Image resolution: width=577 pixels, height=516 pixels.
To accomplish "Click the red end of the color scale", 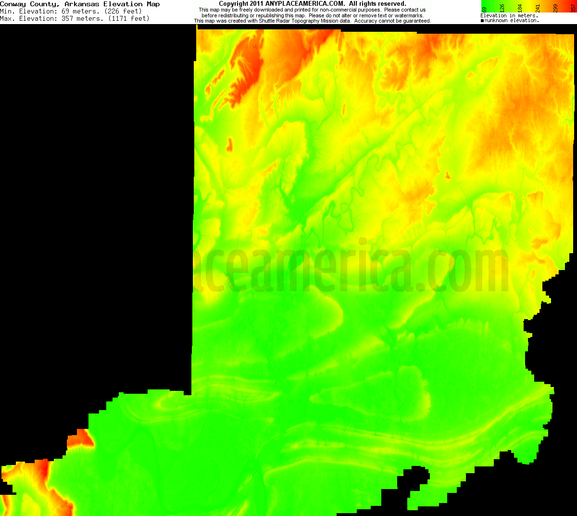I will (575, 2).
